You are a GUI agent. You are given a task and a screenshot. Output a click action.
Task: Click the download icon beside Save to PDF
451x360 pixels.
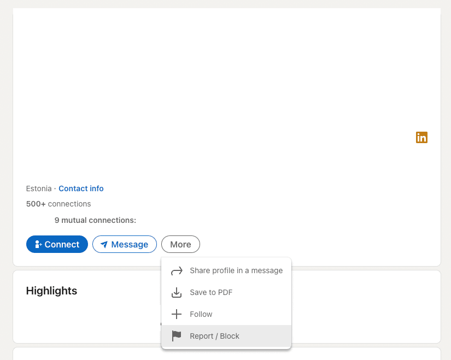[x=177, y=292]
